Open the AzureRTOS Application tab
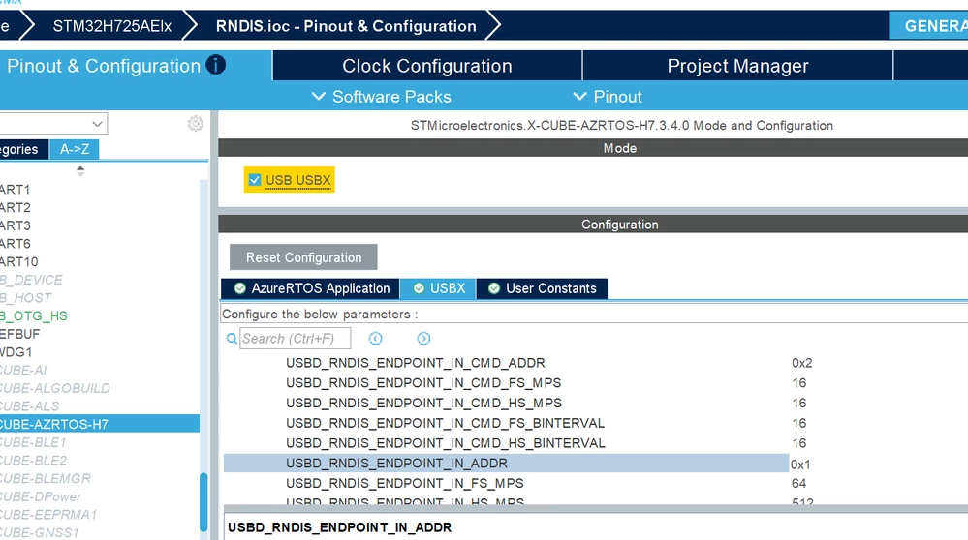Screen dimensions: 968x540 coord(310,288)
